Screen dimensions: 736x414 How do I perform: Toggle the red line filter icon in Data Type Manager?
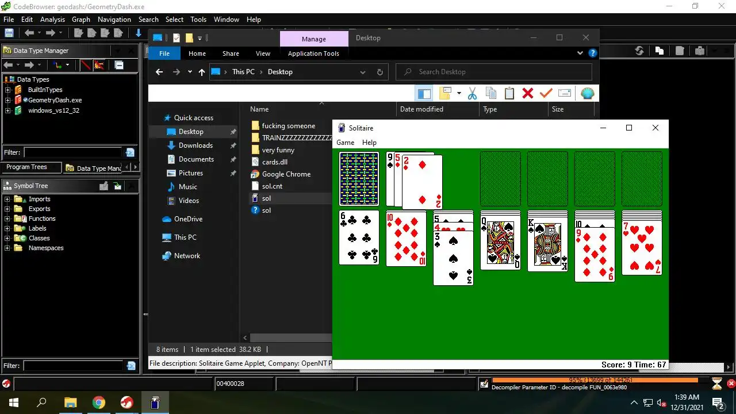pyautogui.click(x=86, y=65)
